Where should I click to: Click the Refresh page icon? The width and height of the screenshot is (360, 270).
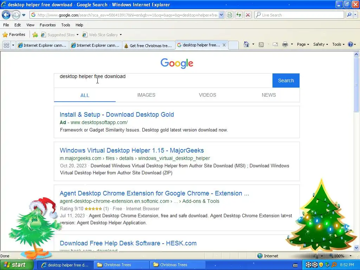[x=239, y=15]
